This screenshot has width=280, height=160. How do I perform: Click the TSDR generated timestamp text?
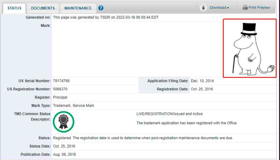[106, 17]
